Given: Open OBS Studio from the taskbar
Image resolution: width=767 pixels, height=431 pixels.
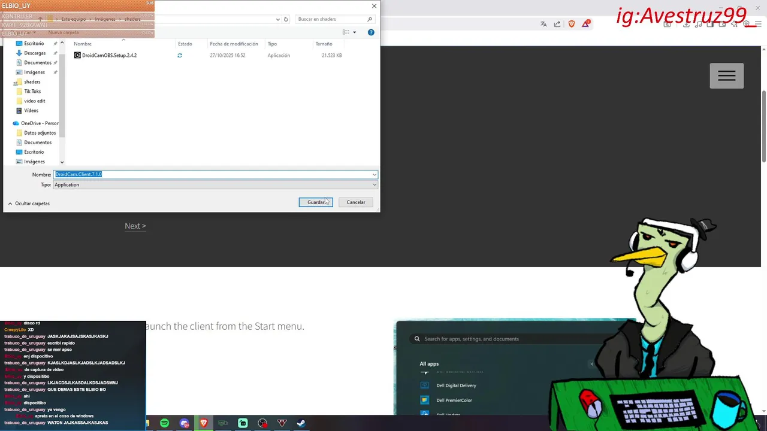Looking at the screenshot, I should click(x=262, y=423).
